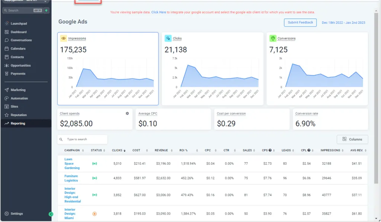The image size is (381, 222).
Task: Click the Conversions card green icon
Action: [273, 38]
